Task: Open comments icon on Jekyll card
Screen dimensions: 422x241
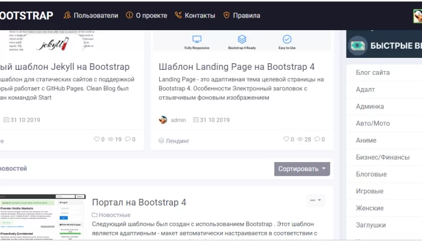Action: click(128, 139)
